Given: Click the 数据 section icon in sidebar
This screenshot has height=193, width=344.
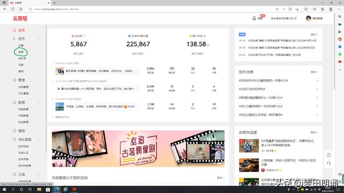Looking at the screenshot, I should click(x=15, y=102).
